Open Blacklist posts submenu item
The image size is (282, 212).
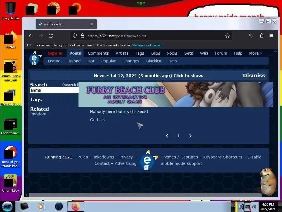tap(154, 61)
